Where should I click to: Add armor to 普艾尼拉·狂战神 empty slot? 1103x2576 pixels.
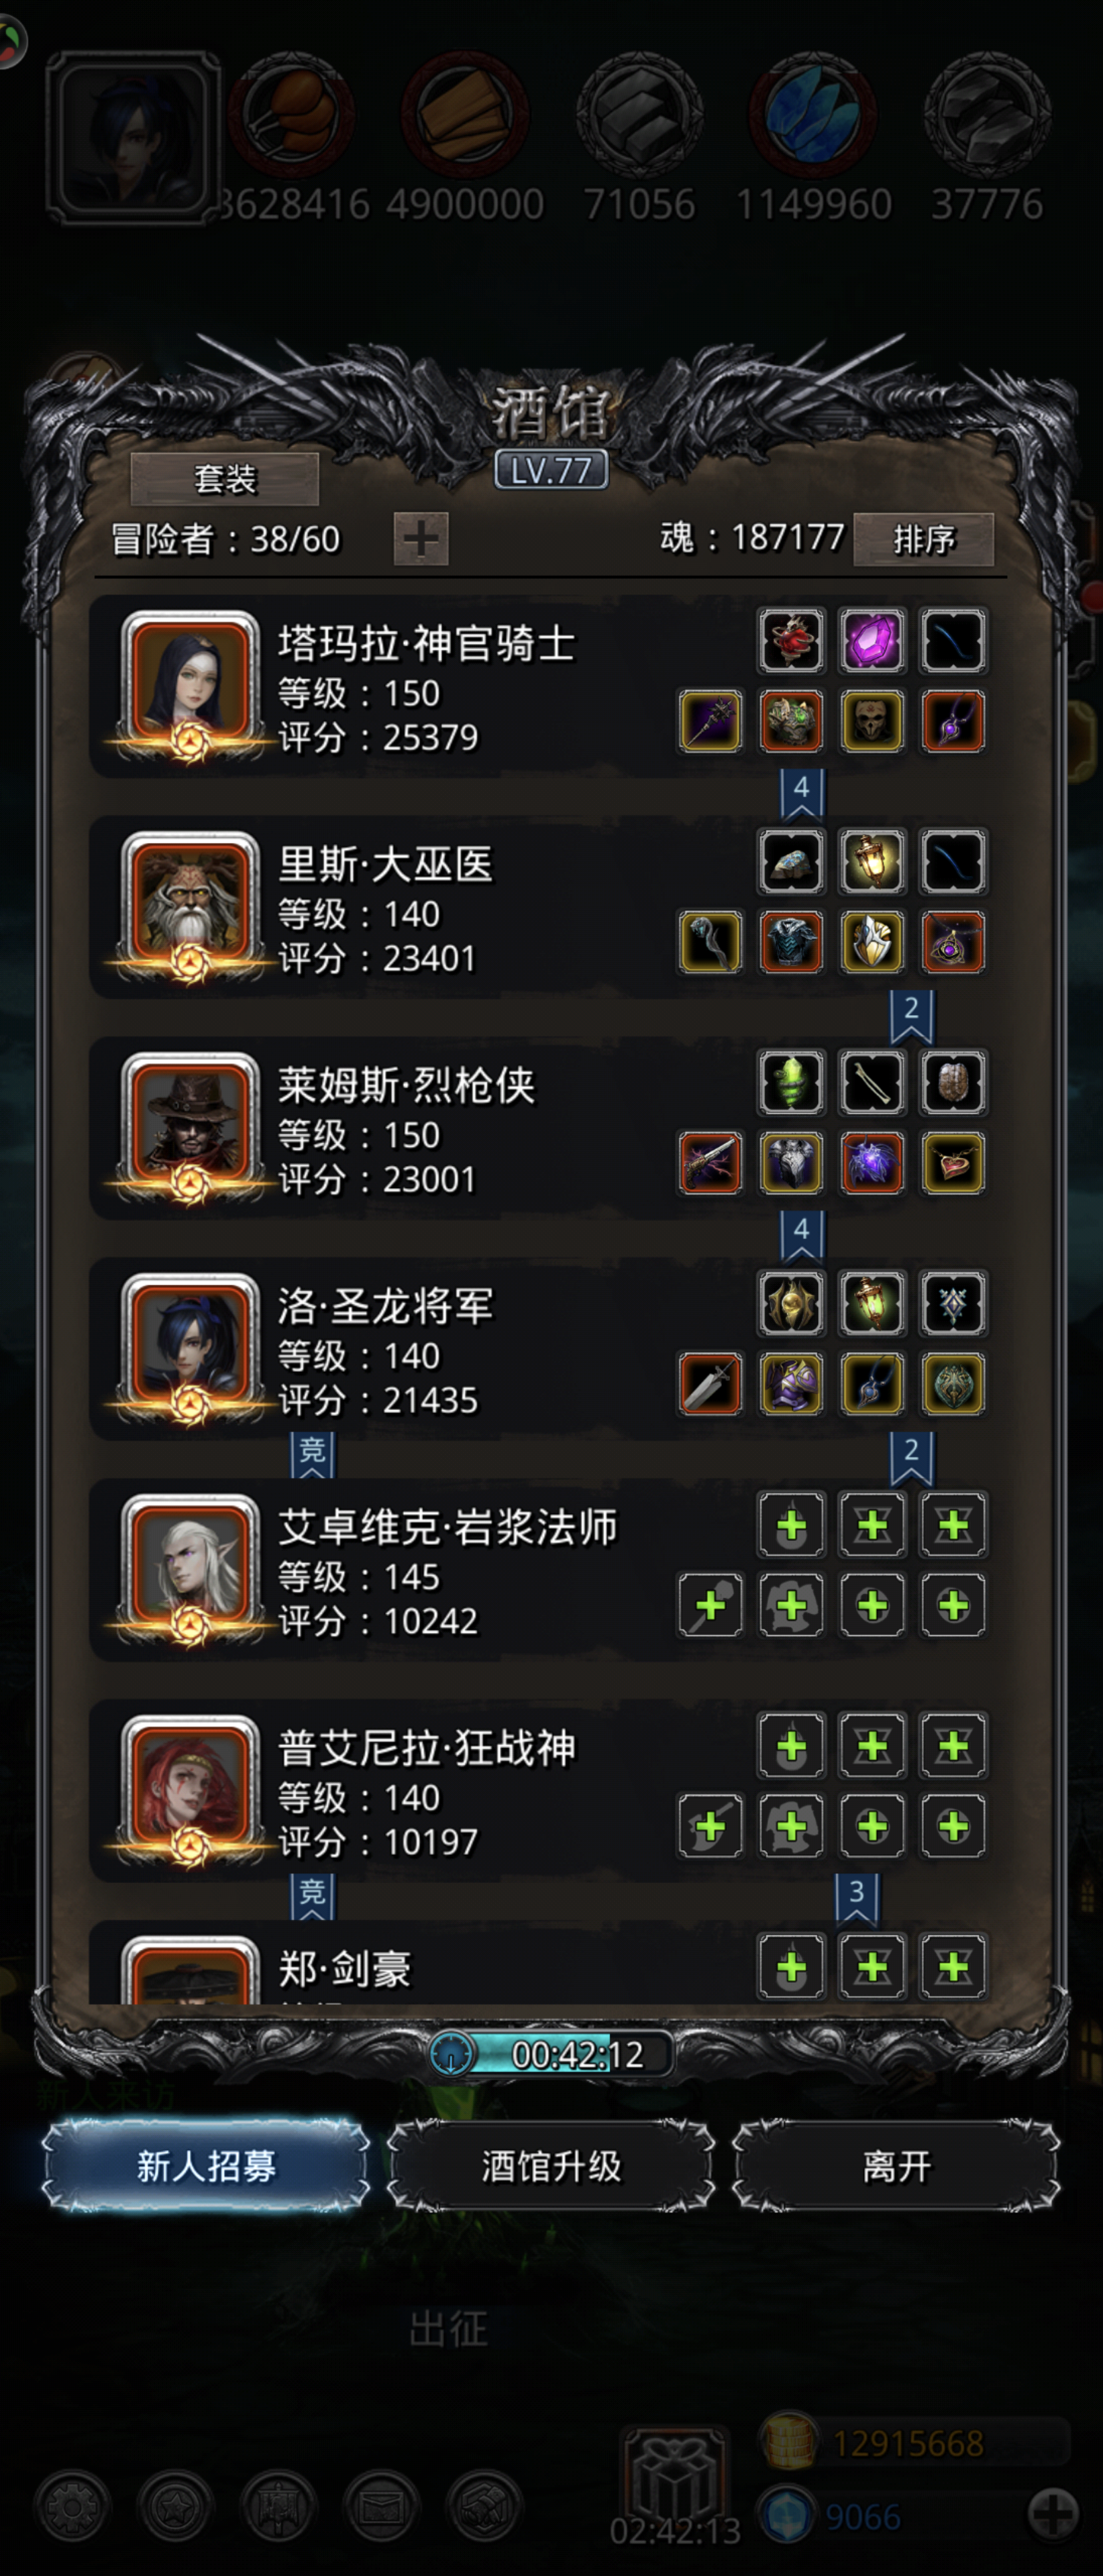tap(791, 1826)
